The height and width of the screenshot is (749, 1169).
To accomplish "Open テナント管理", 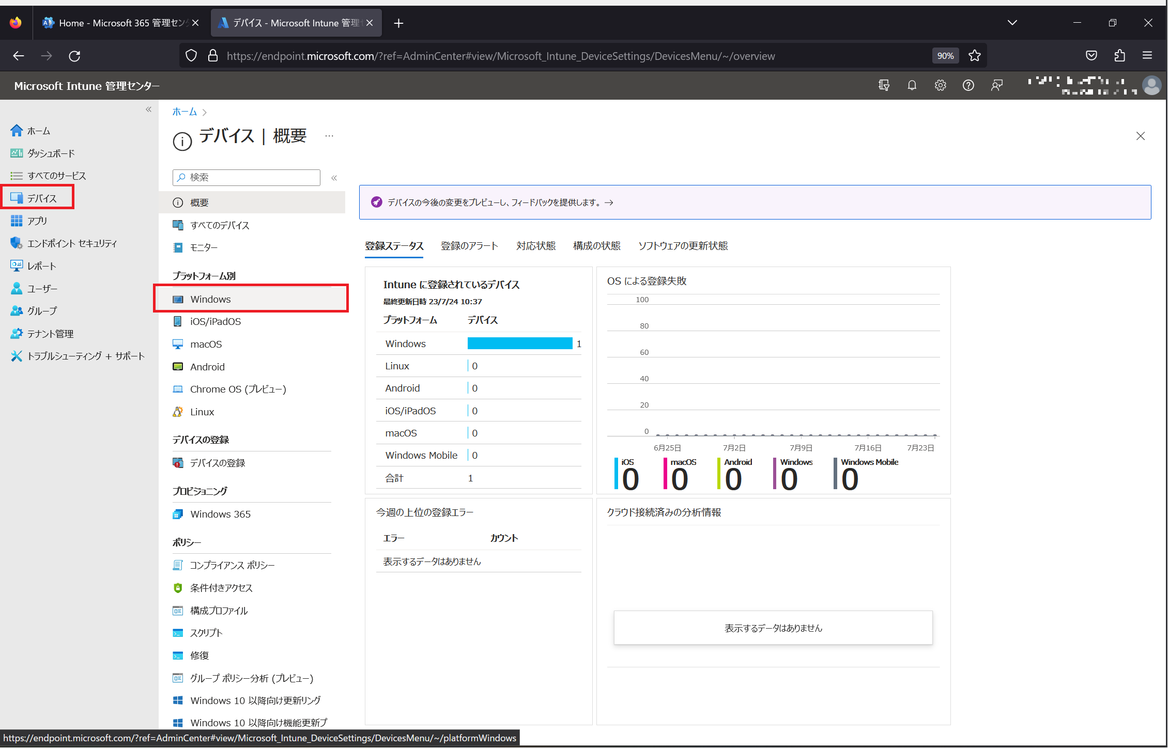I will point(42,334).
